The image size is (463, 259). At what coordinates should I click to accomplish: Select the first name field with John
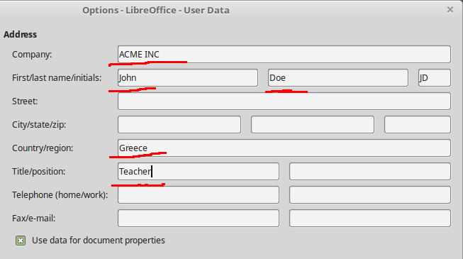click(188, 78)
